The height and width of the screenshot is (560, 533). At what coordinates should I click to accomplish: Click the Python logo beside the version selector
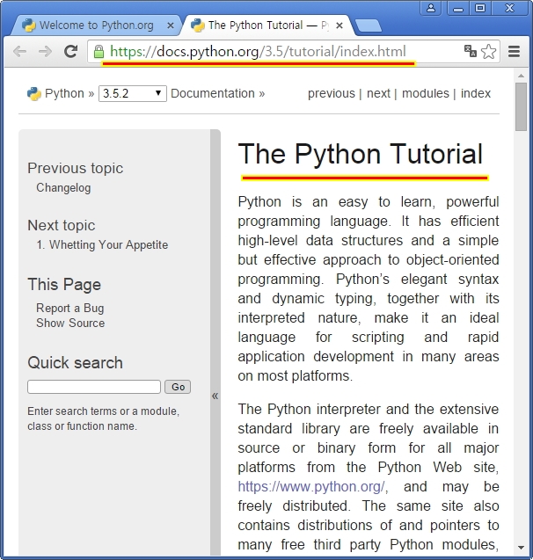34,94
